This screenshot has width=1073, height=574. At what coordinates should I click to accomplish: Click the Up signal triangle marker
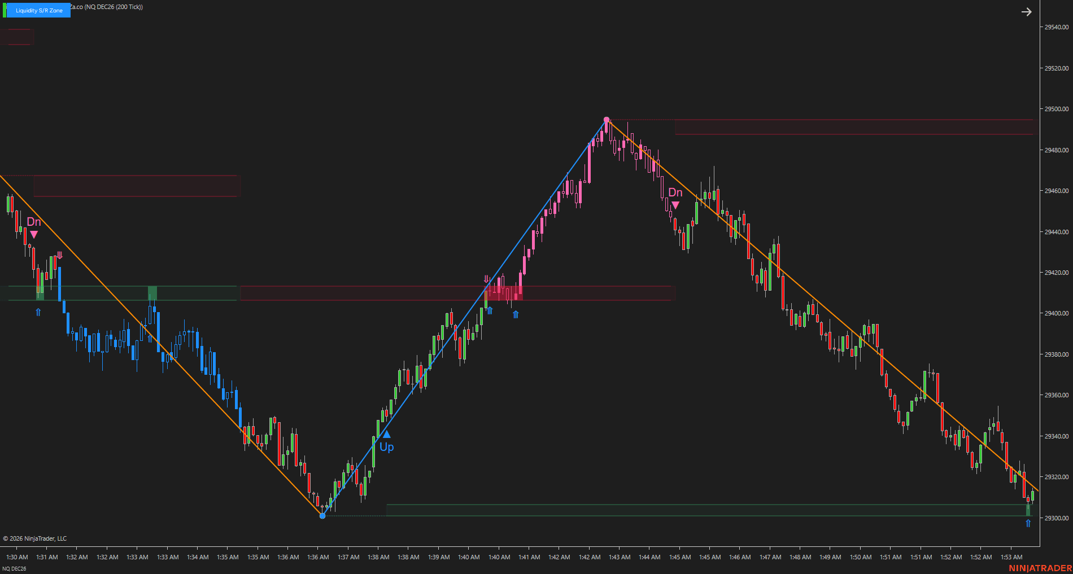tap(386, 434)
